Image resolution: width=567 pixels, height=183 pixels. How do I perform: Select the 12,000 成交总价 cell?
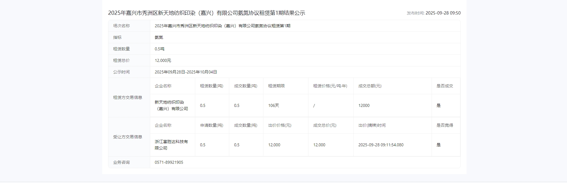pos(319,145)
